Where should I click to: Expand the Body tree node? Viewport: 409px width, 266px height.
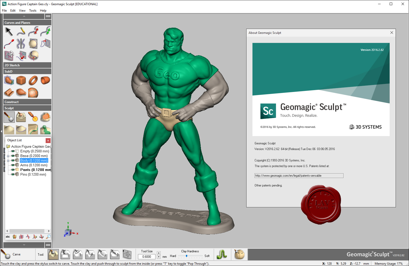point(8,161)
